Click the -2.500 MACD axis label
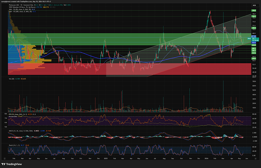This screenshot has height=168, width=261. (255, 141)
